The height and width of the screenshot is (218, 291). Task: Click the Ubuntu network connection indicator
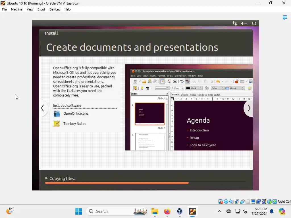click(234, 23)
